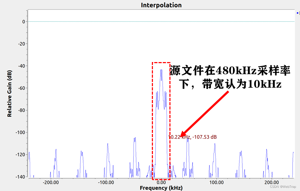Click the -60 y-axis tick label
This screenshot has height=191, width=300.
click(22, 88)
